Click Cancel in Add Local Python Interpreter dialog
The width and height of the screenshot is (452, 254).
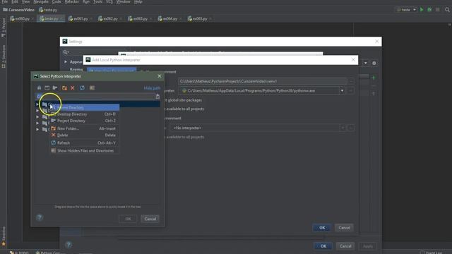tap(344, 228)
